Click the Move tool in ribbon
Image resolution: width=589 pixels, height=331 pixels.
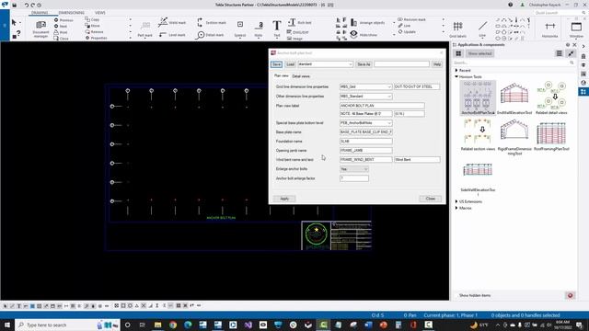pos(92,26)
